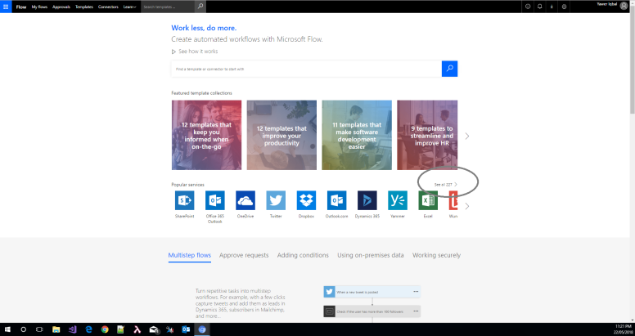This screenshot has width=635, height=336.
Task: Open Task View on taskbar
Action: pyautogui.click(x=39, y=329)
